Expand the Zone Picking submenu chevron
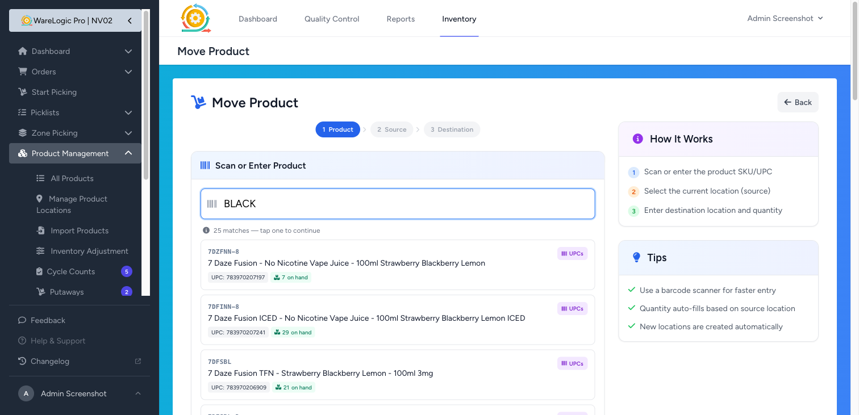 [x=128, y=133]
